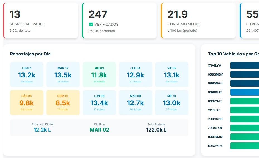
Task: Select the LUN 01 day tile
Action: point(27,75)
